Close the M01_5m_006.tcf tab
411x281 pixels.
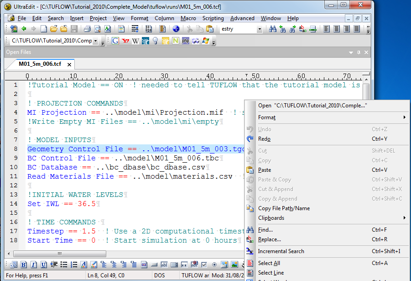(x=69, y=64)
